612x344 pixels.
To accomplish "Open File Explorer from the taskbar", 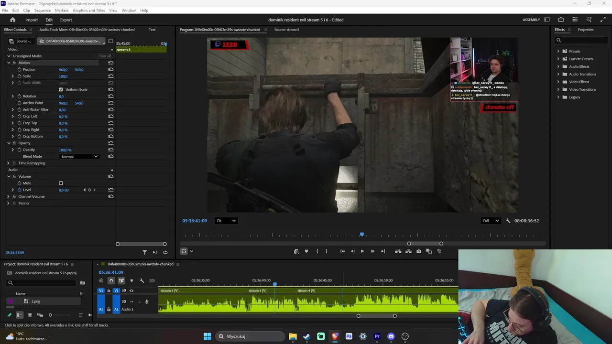I will (293, 336).
